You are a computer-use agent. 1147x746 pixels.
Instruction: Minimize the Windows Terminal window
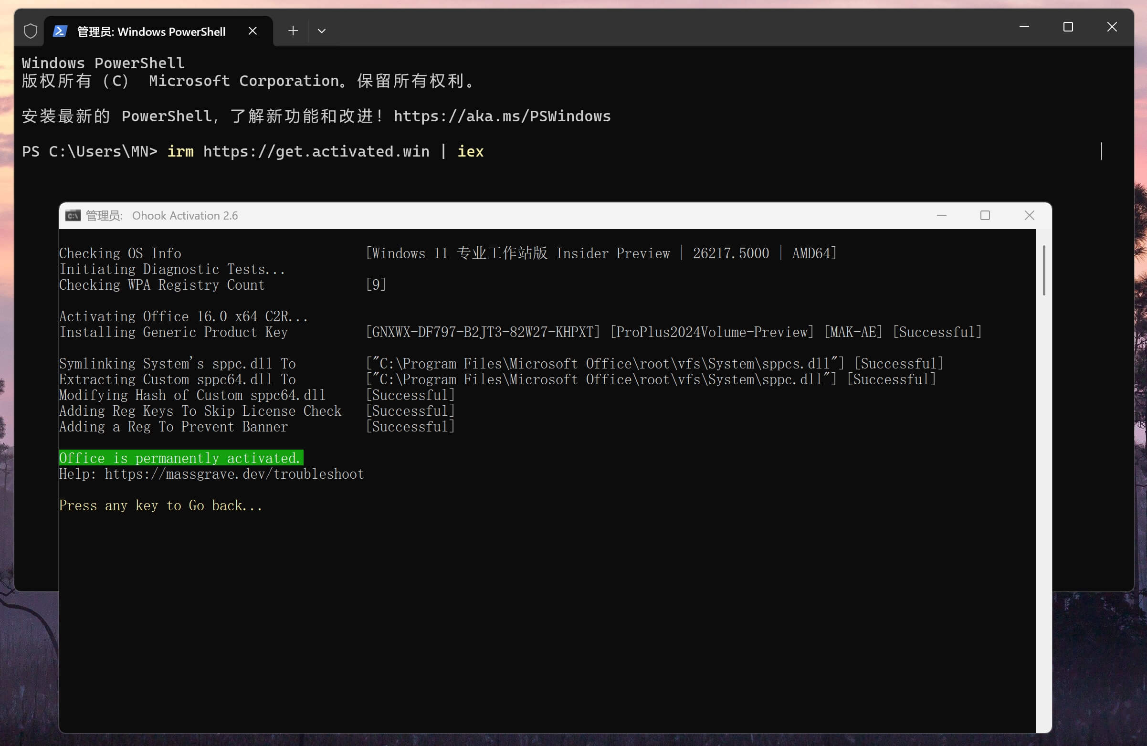1024,27
